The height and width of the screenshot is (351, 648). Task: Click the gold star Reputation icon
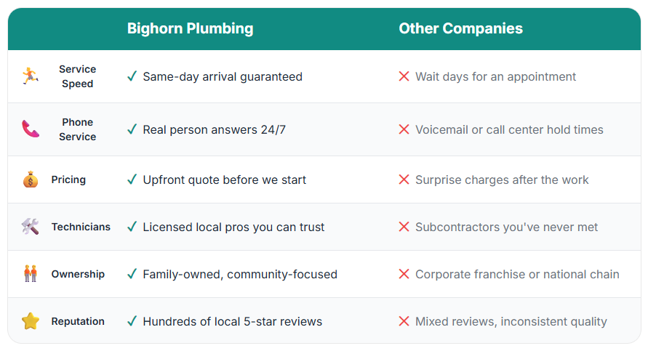[x=30, y=321]
